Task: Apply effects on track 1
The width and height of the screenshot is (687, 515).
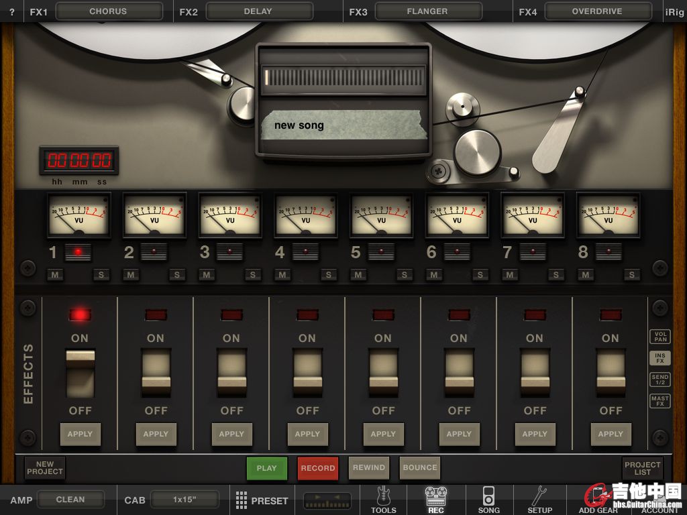Action: pyautogui.click(x=81, y=434)
